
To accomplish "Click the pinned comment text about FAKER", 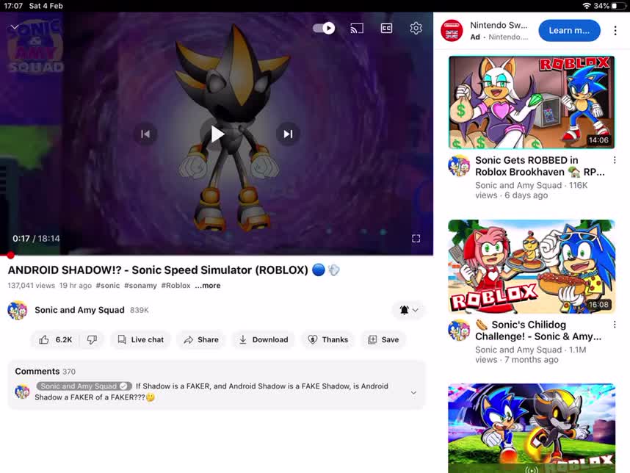I will [x=211, y=391].
